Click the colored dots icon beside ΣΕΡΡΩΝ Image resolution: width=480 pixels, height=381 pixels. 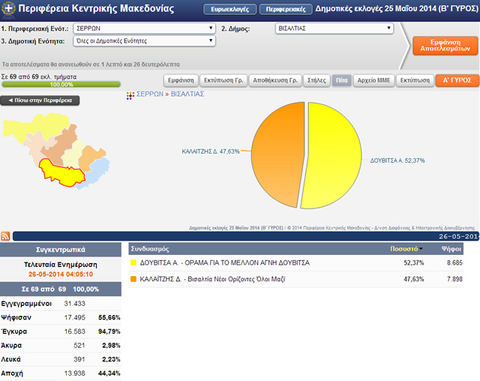pyautogui.click(x=130, y=95)
